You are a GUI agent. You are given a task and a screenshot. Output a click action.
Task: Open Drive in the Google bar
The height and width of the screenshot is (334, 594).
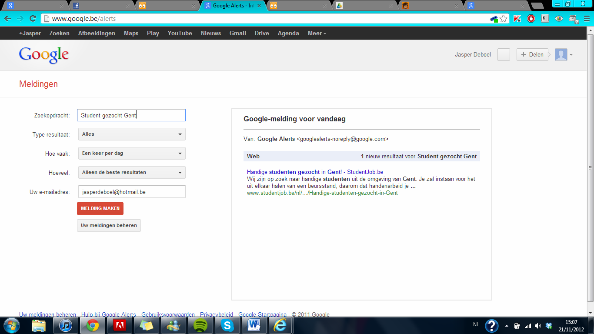262,33
